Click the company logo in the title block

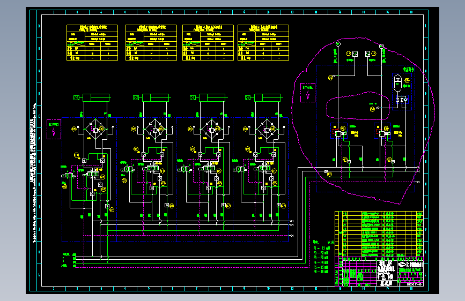point(402,265)
